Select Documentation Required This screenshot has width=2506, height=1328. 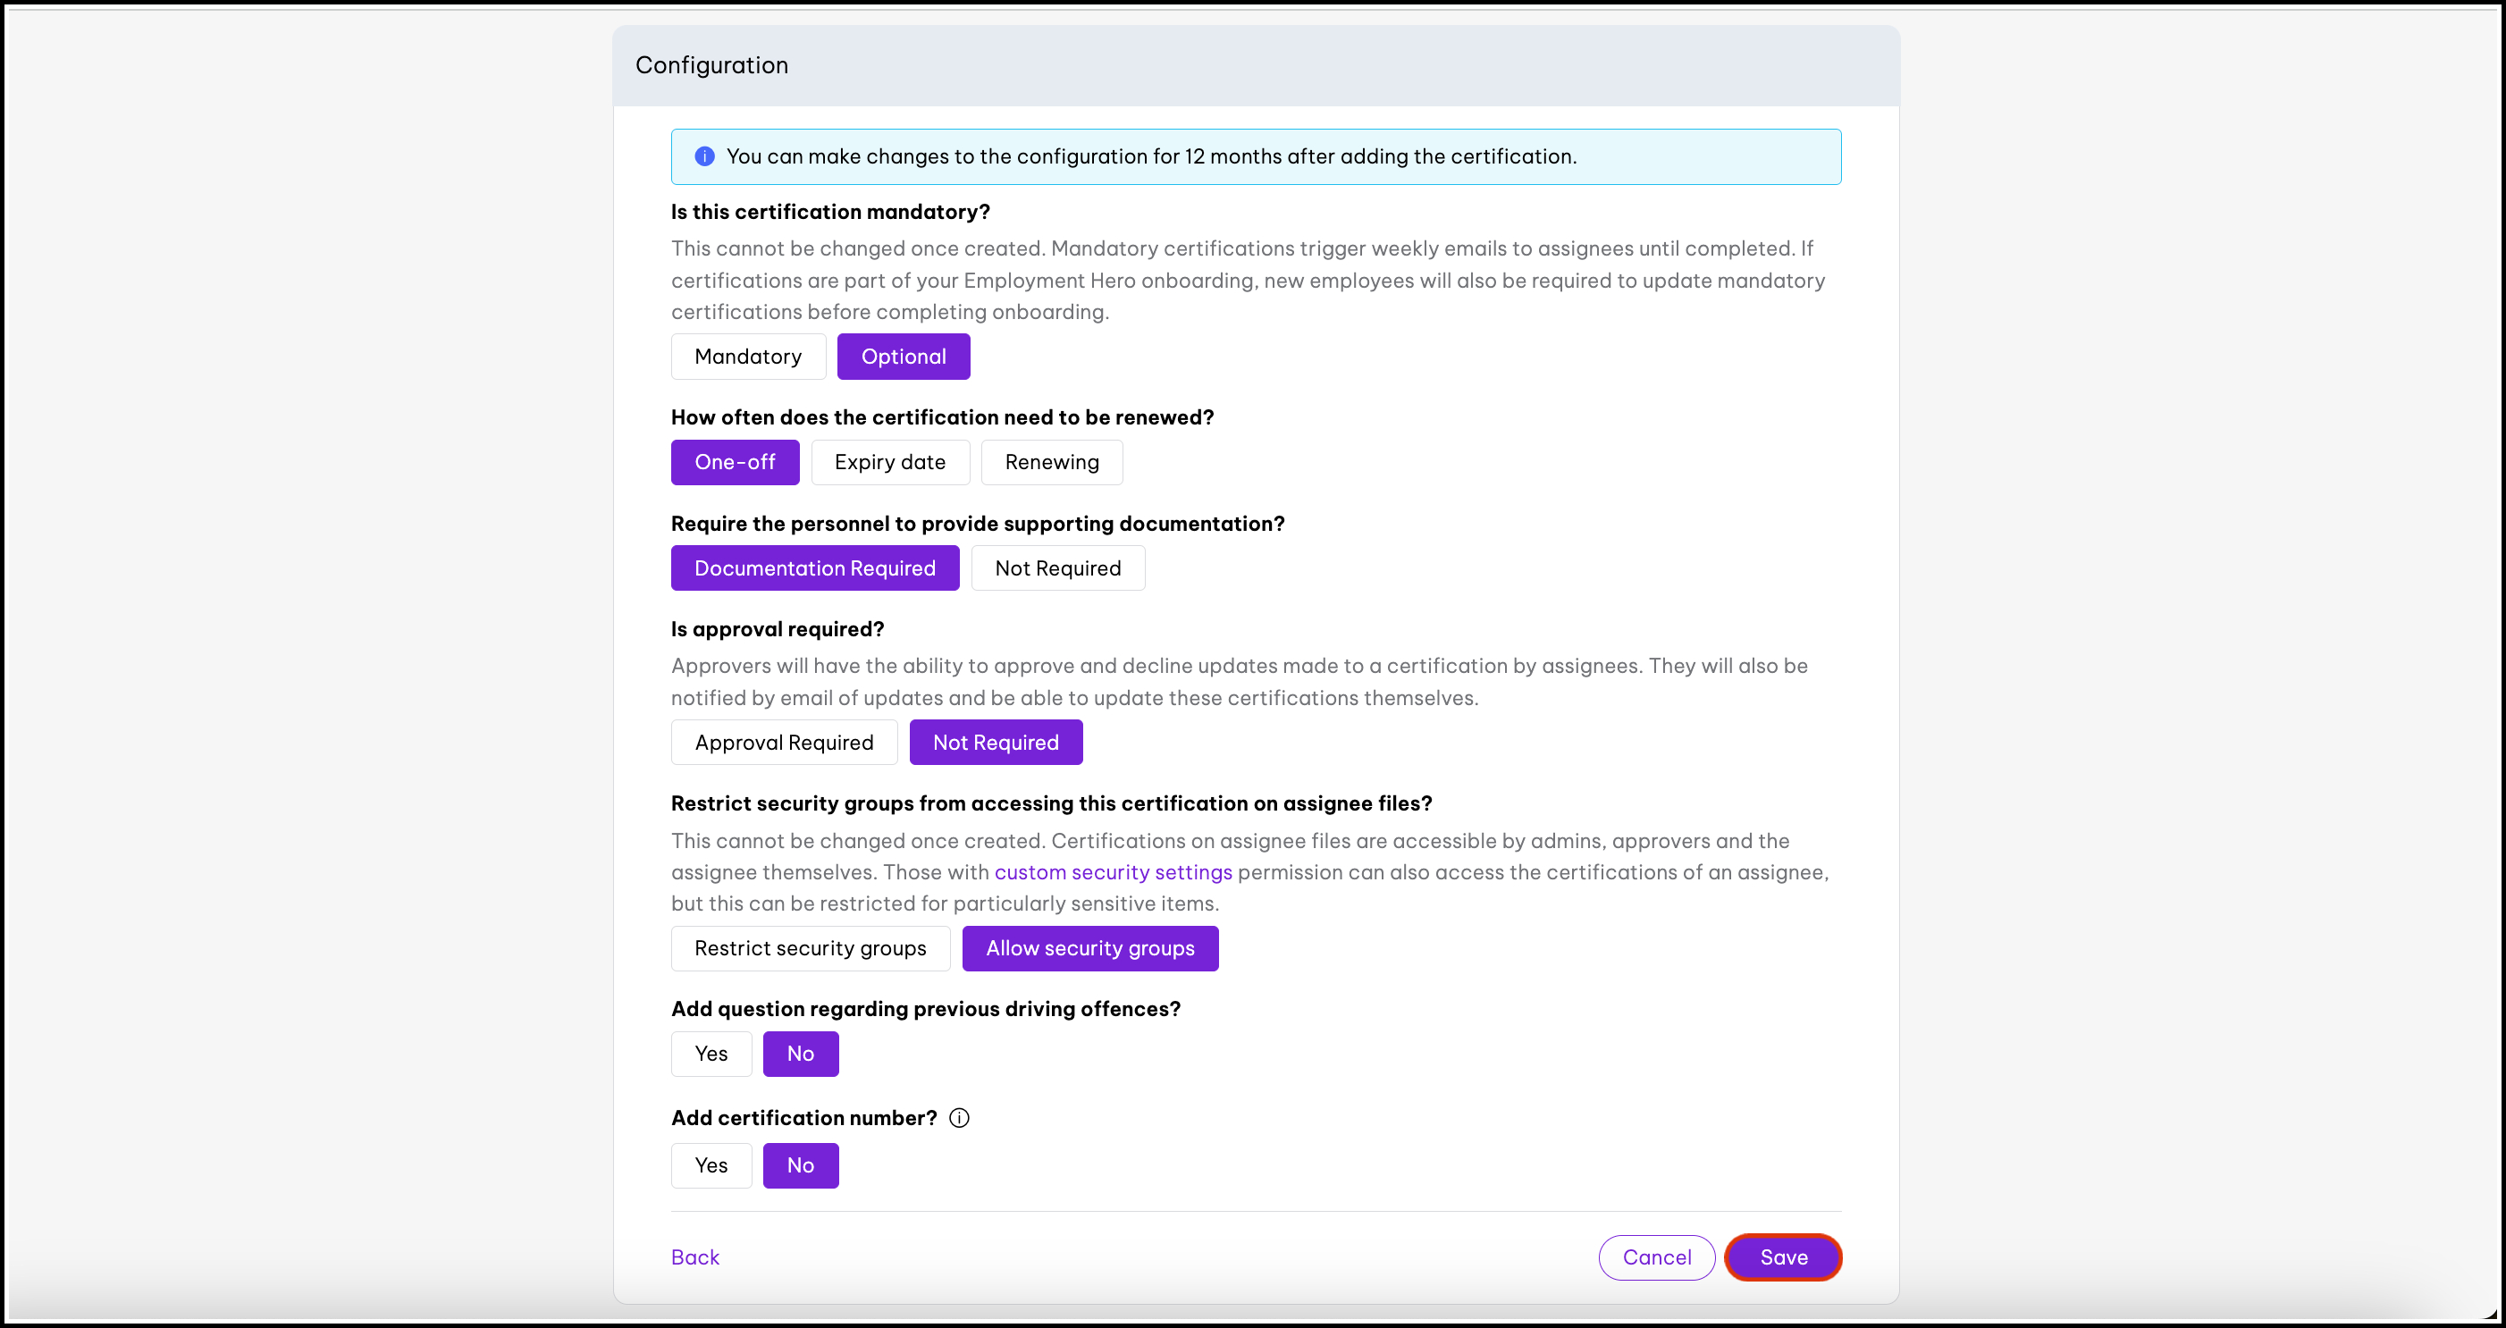(814, 568)
